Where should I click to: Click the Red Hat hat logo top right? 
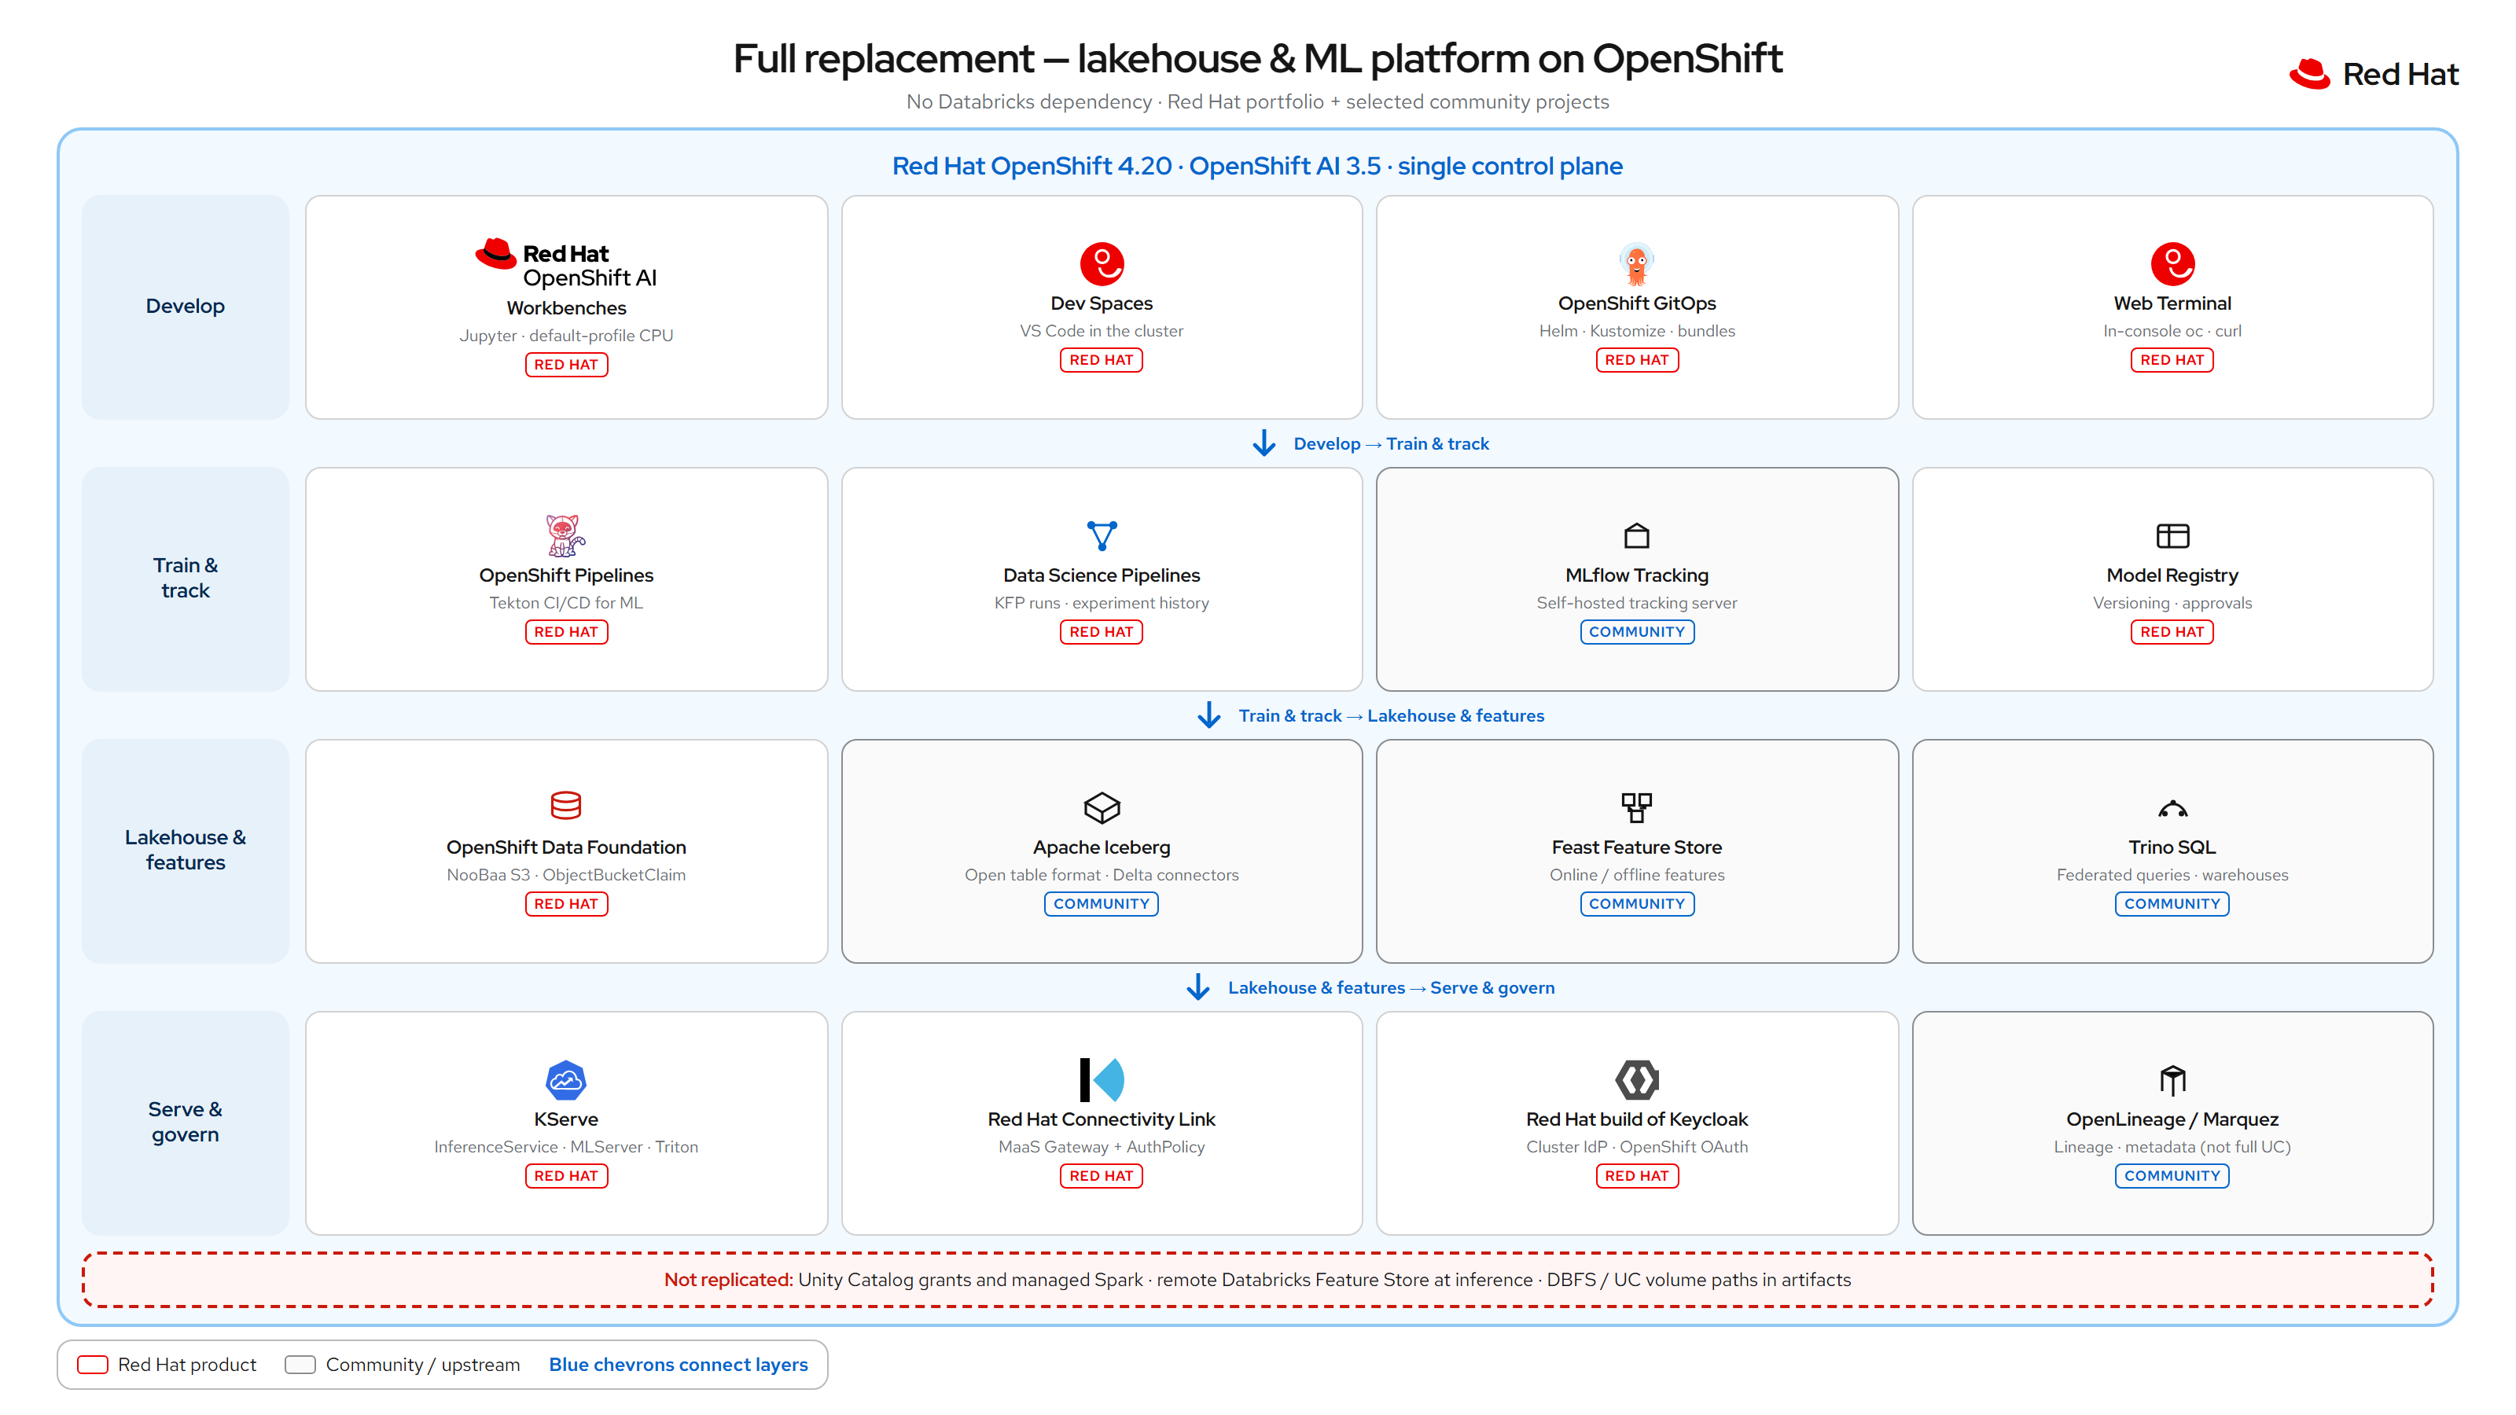tap(2309, 74)
